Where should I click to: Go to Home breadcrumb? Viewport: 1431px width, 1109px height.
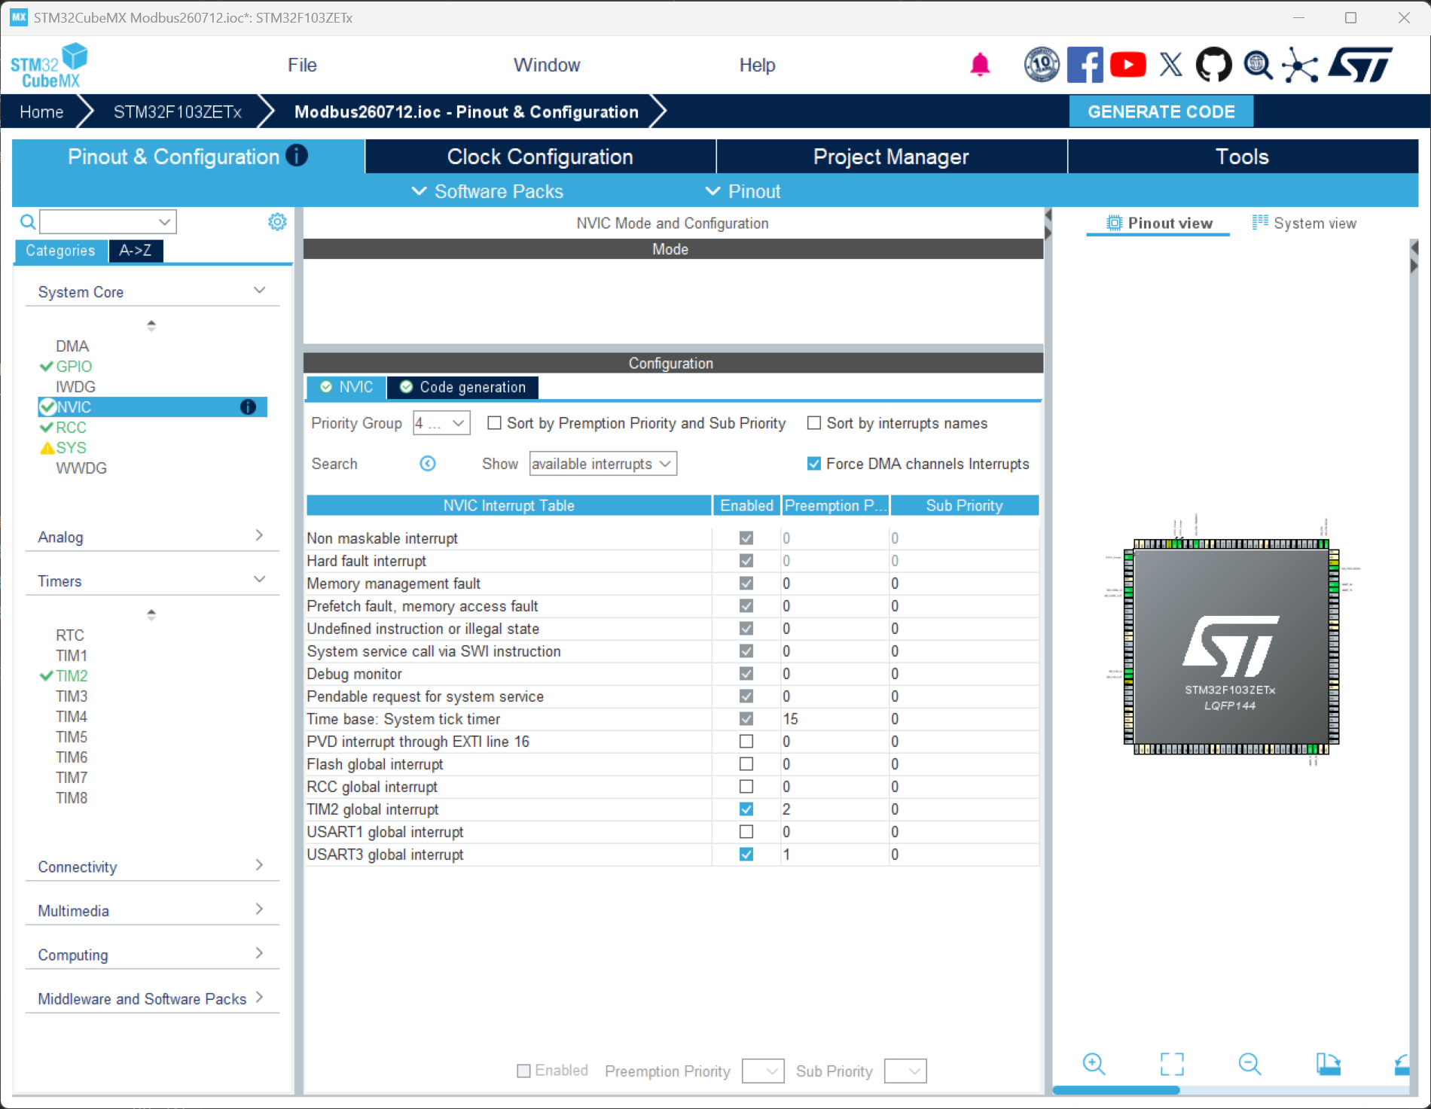tap(41, 112)
